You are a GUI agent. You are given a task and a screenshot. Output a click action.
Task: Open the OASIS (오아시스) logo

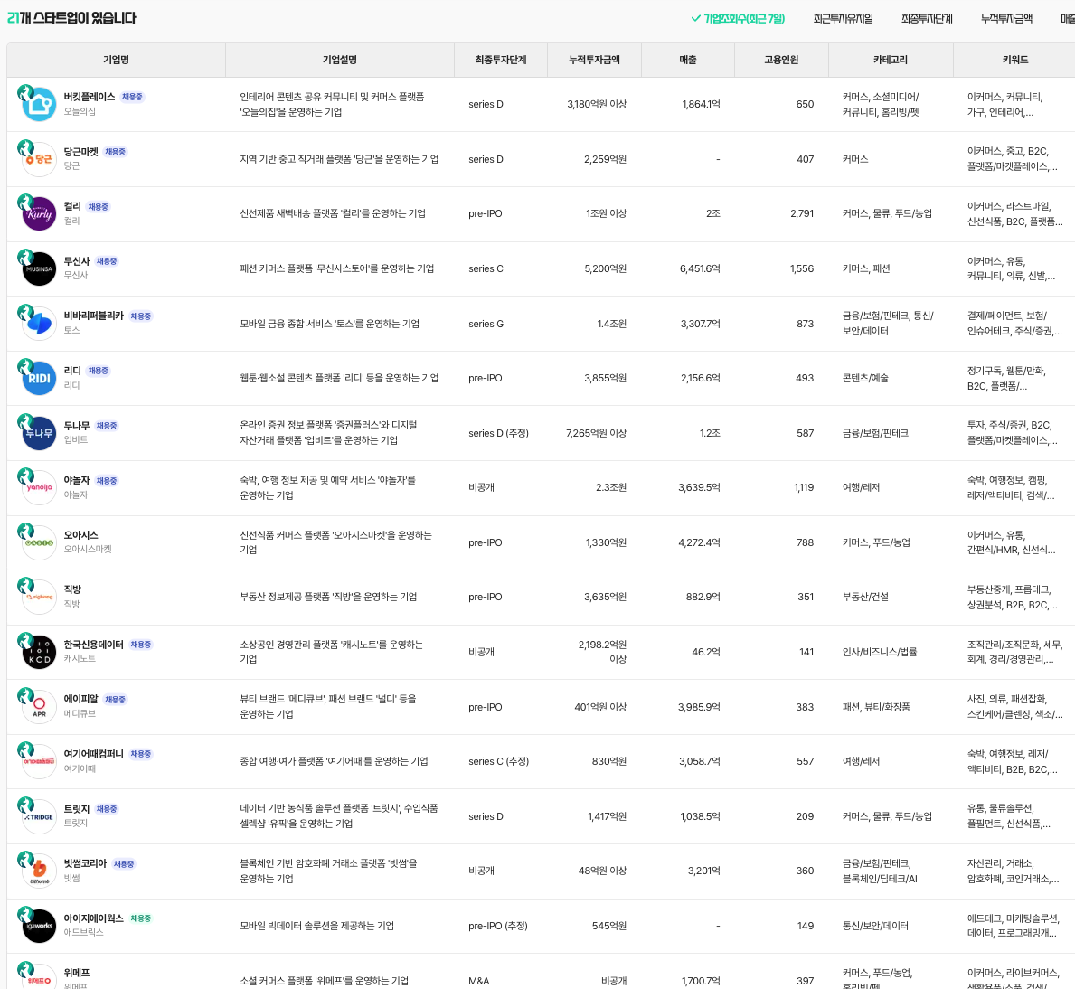[39, 542]
